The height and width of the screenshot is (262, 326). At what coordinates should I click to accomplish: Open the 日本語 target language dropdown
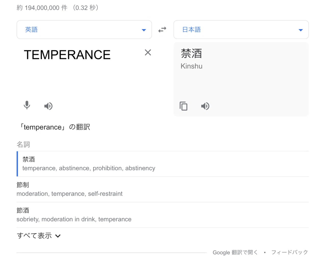click(241, 30)
